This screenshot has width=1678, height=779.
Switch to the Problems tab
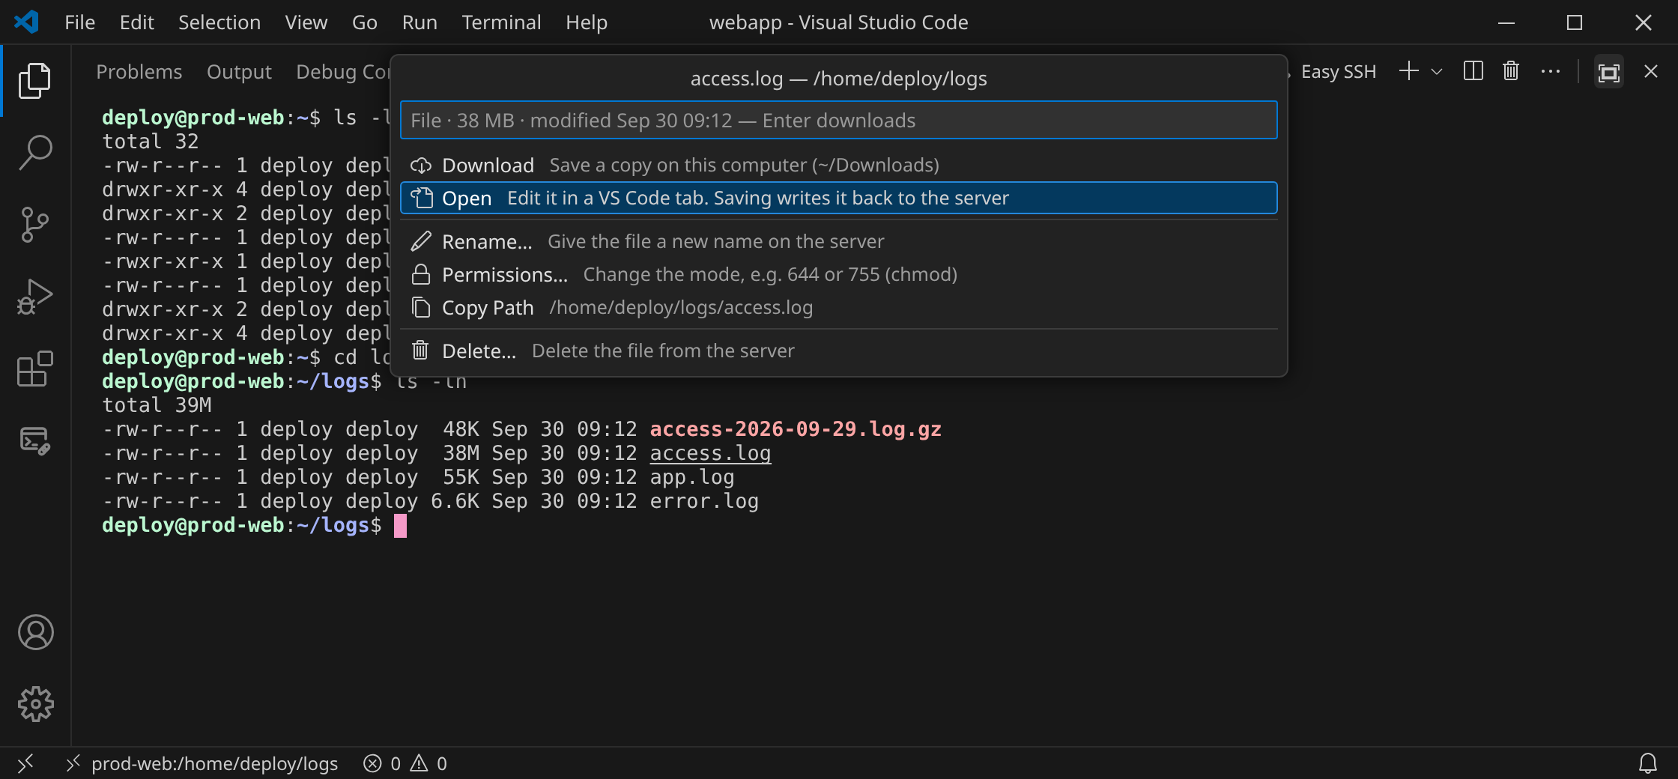pos(139,72)
